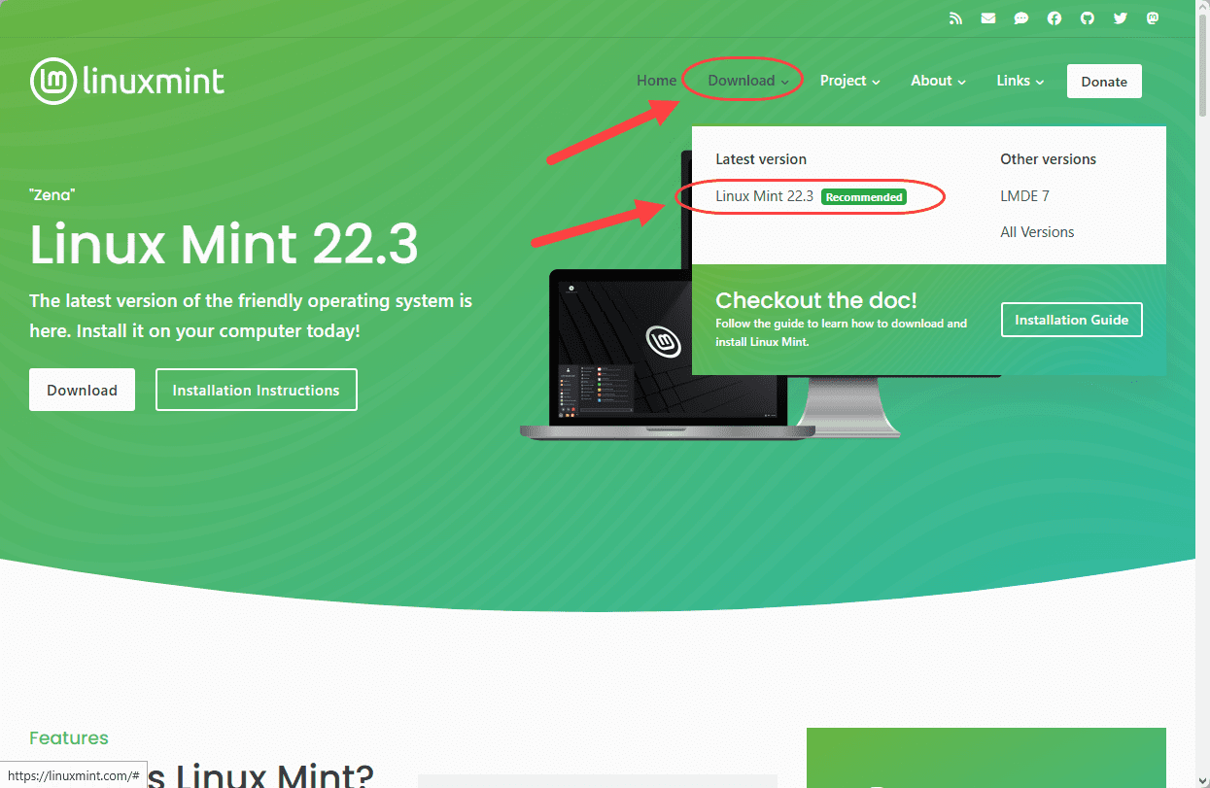The width and height of the screenshot is (1210, 788).
Task: Click the Installation Guide button
Action: tap(1072, 320)
